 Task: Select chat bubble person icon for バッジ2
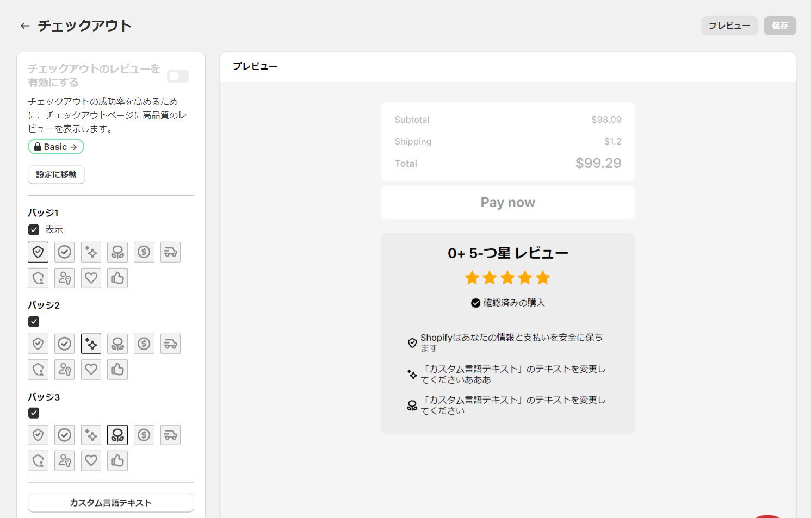click(x=38, y=370)
